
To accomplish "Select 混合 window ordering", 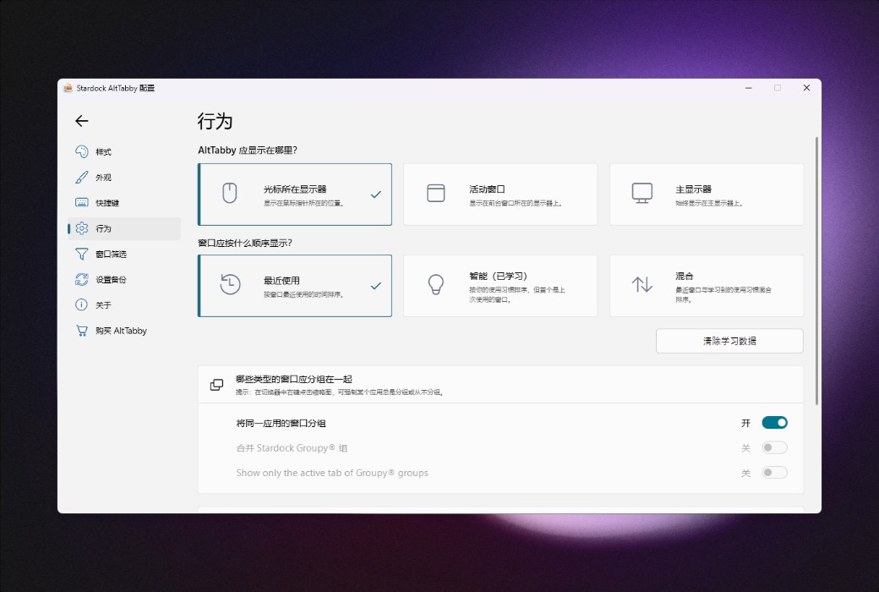I will (707, 286).
